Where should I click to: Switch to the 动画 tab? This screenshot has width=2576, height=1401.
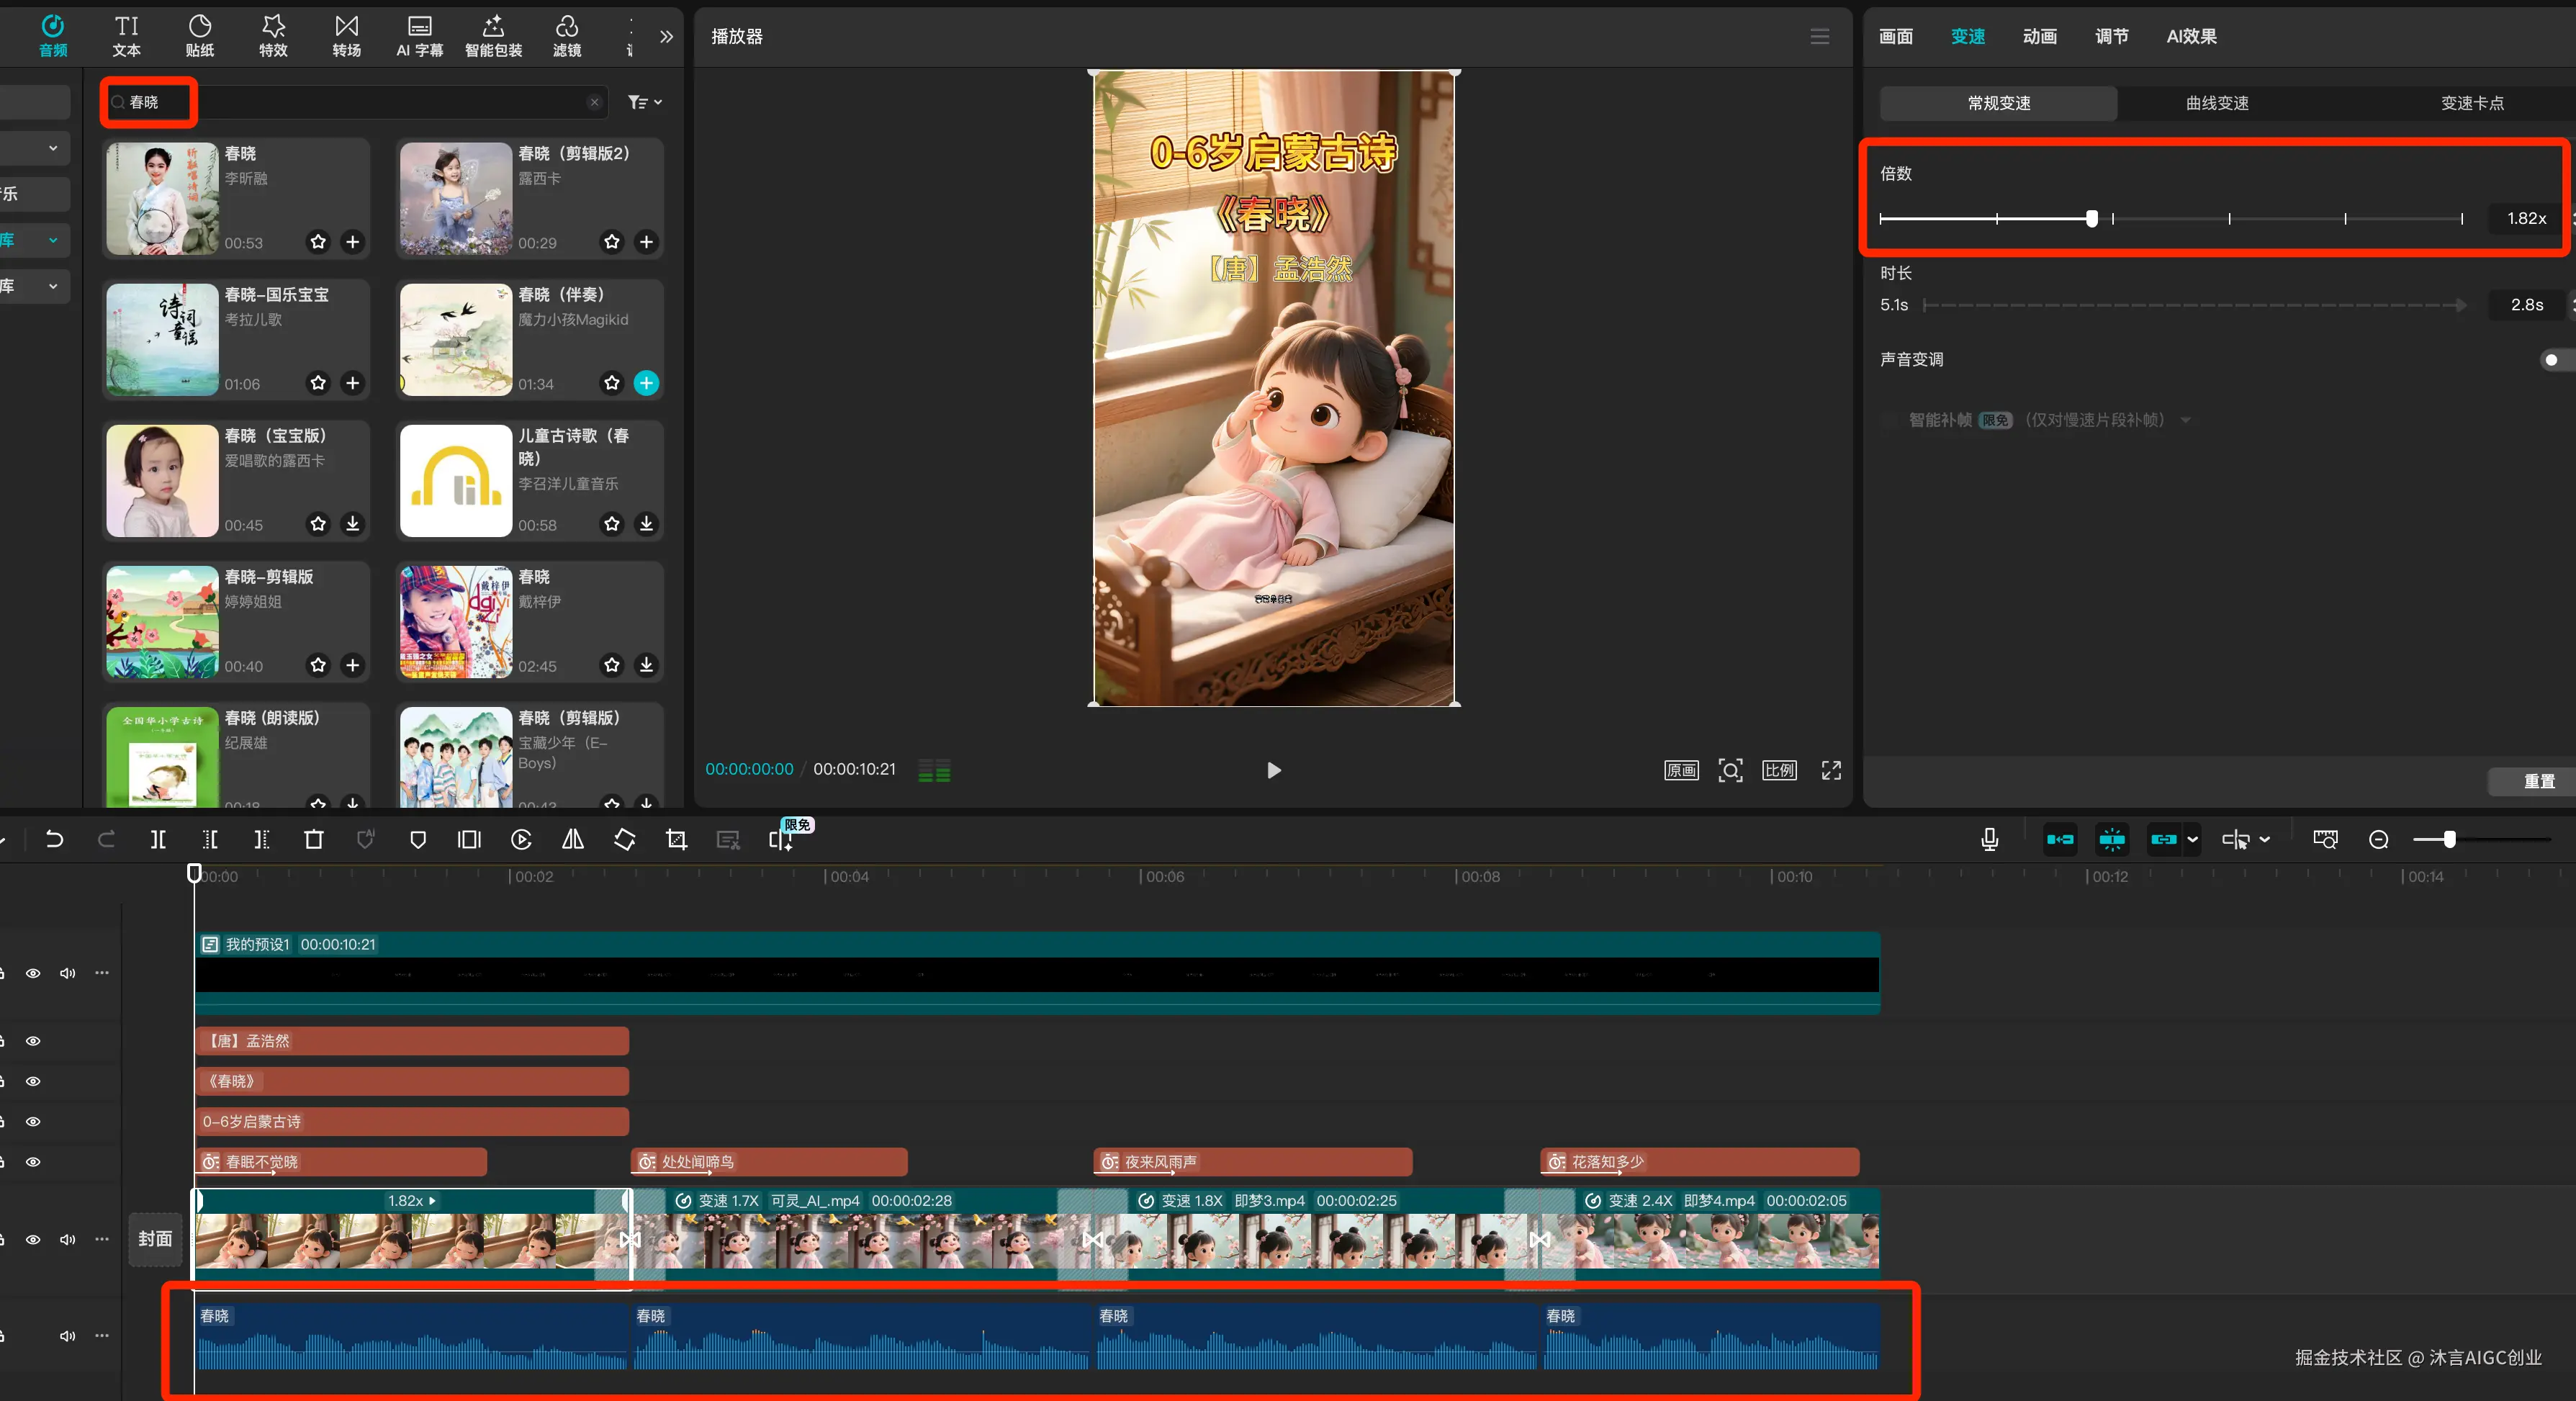pyautogui.click(x=2039, y=36)
